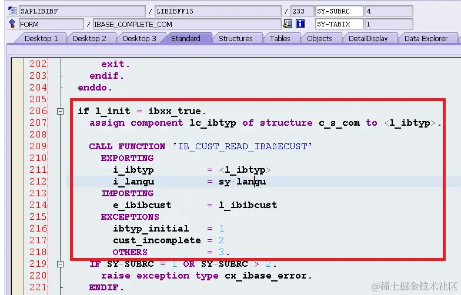Click 'c_s_com' in the assign statement

click(x=339, y=123)
